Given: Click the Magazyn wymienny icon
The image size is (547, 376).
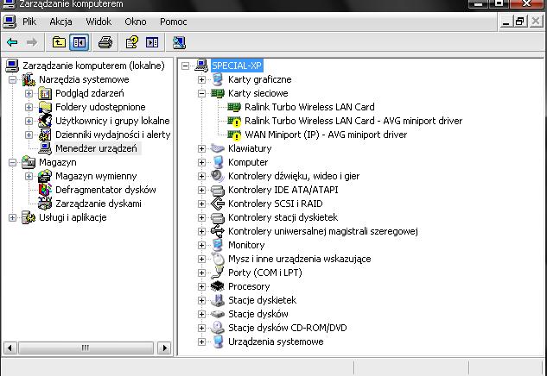Looking at the screenshot, I should 45,176.
